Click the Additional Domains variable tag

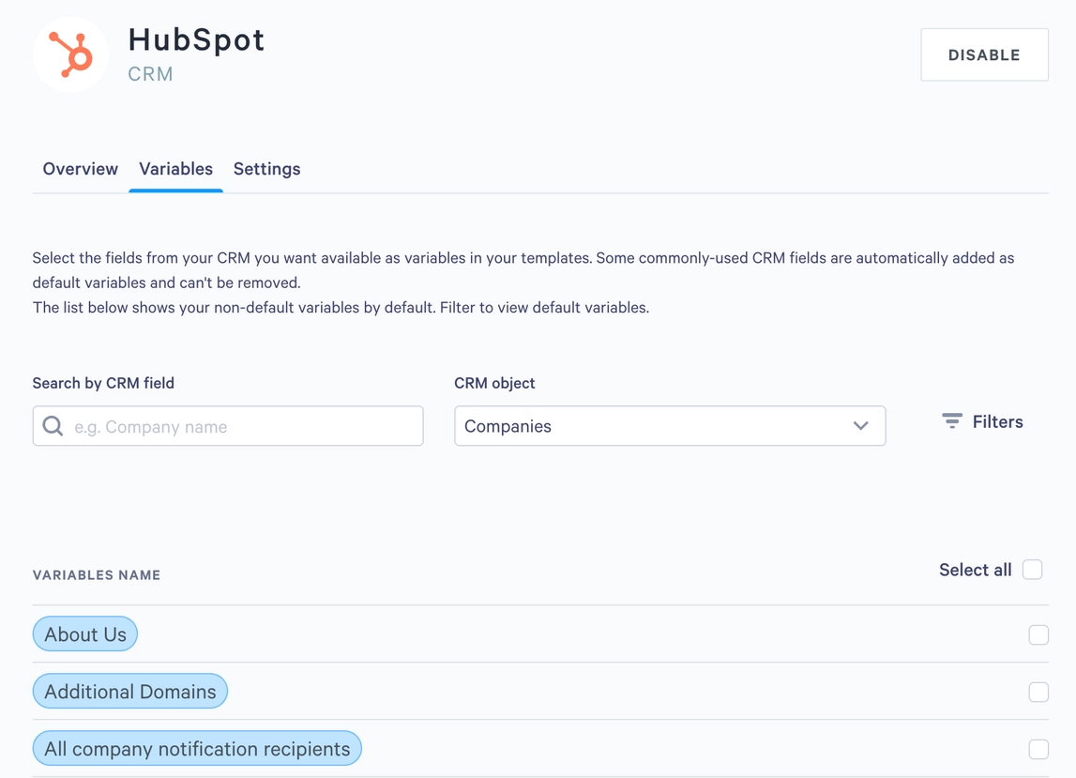pos(130,691)
